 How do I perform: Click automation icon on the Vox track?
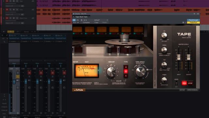point(33,10)
